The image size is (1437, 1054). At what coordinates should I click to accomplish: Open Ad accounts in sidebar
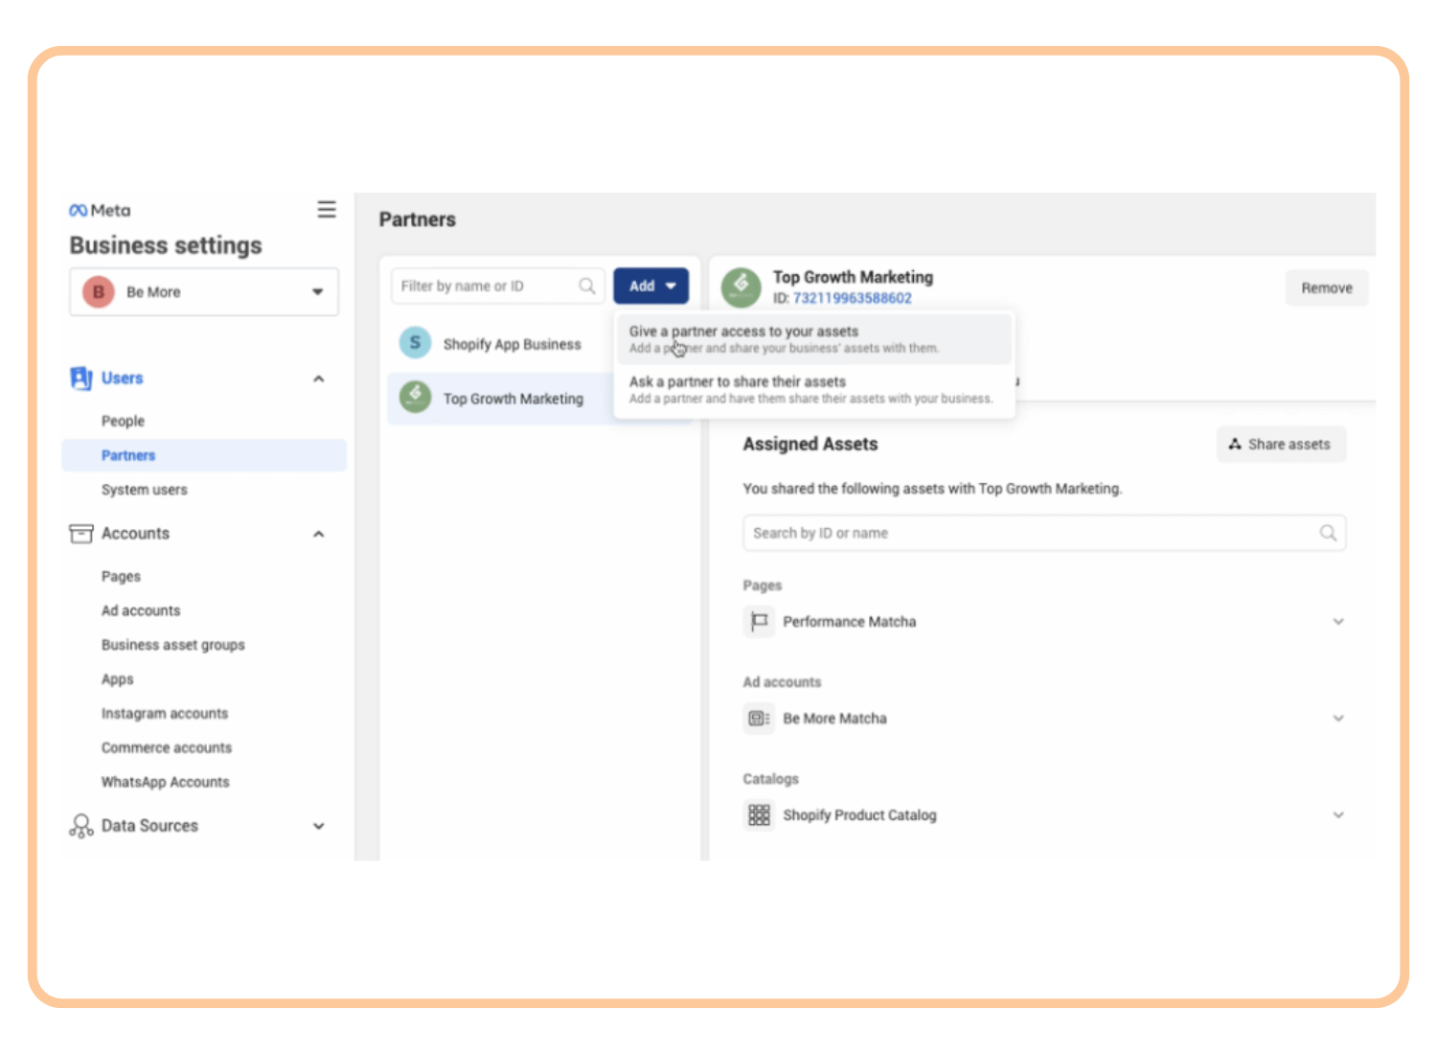coord(141,610)
